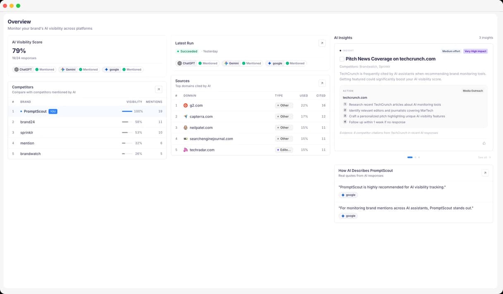Image resolution: width=503 pixels, height=294 pixels.
Task: Open the Latest Run details arrow
Action: pyautogui.click(x=322, y=43)
